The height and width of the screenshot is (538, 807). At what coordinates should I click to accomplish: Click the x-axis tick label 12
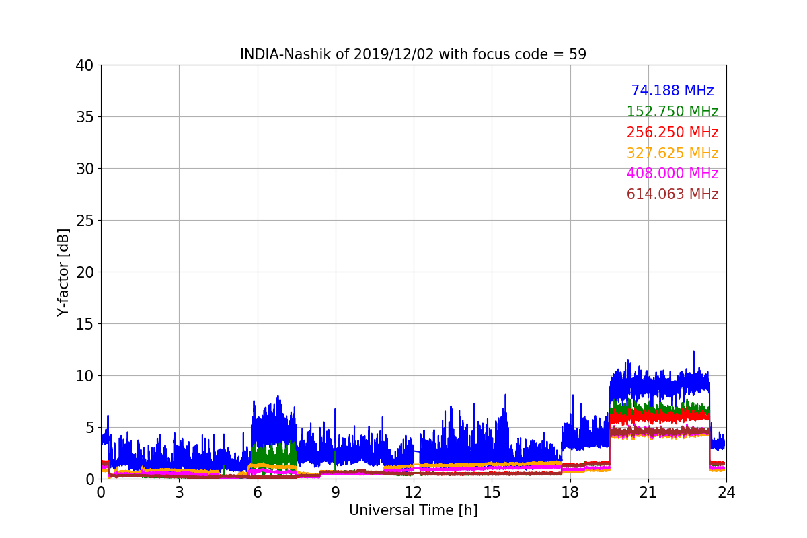coord(414,492)
